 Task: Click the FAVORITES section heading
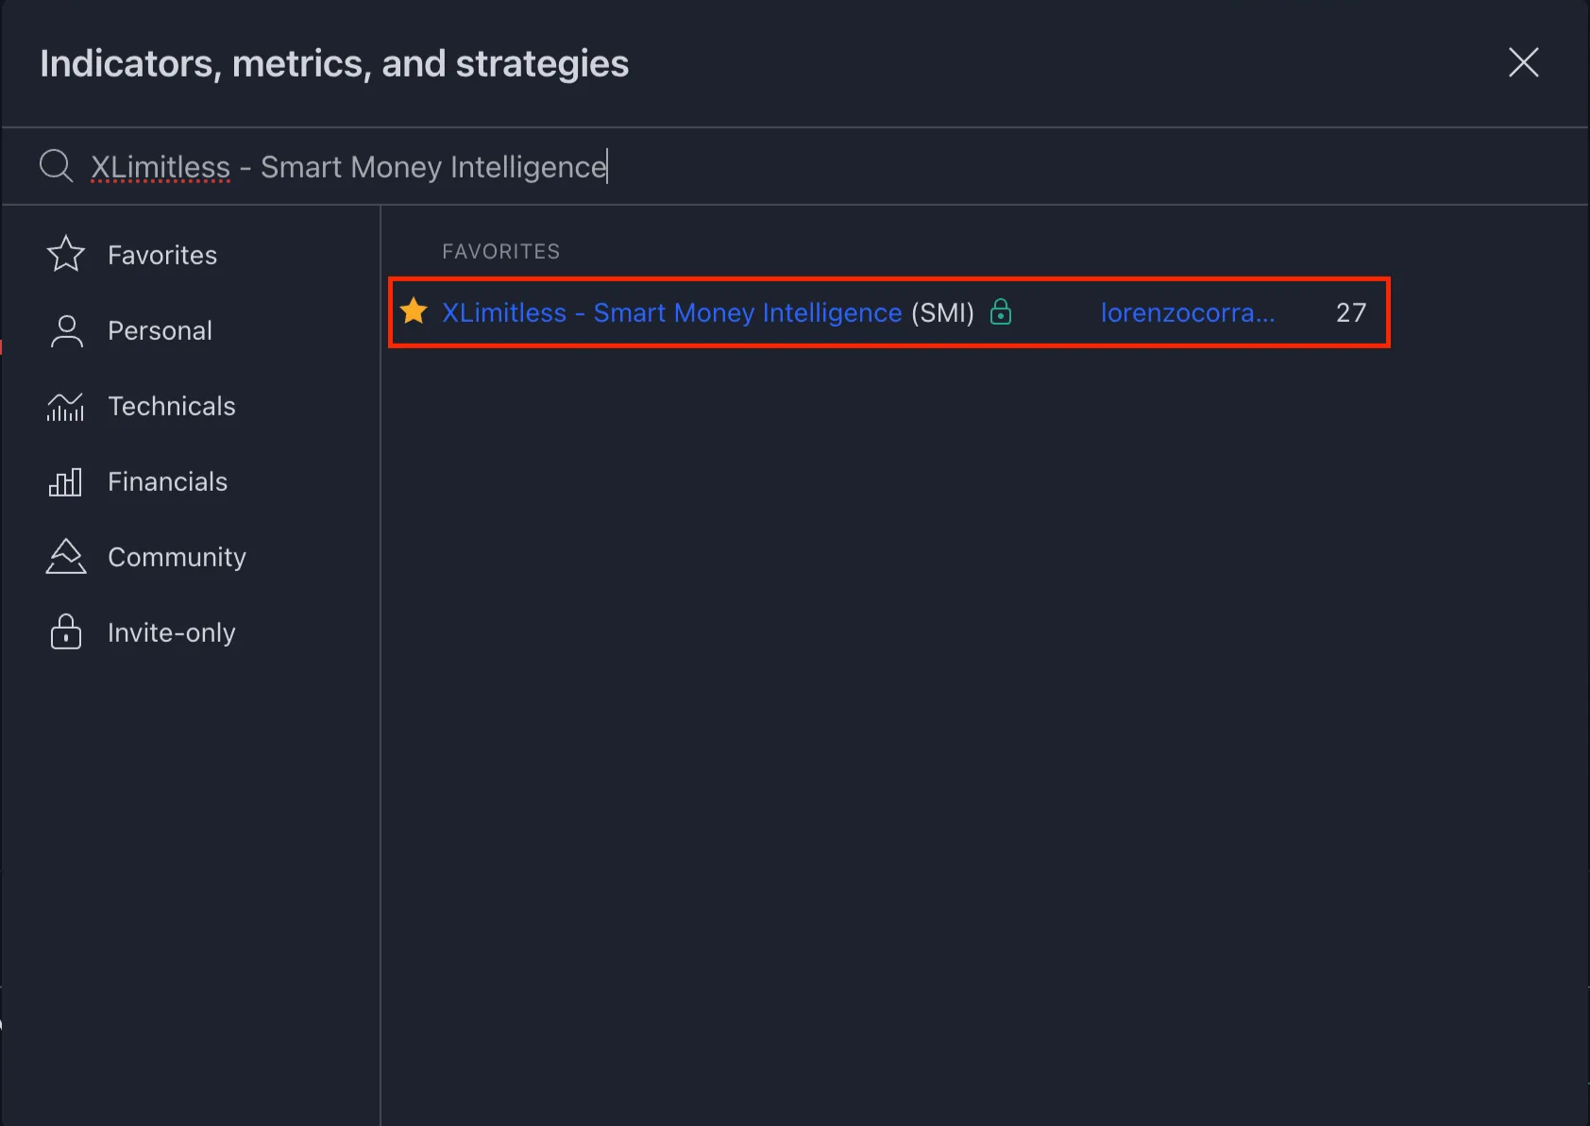(501, 251)
